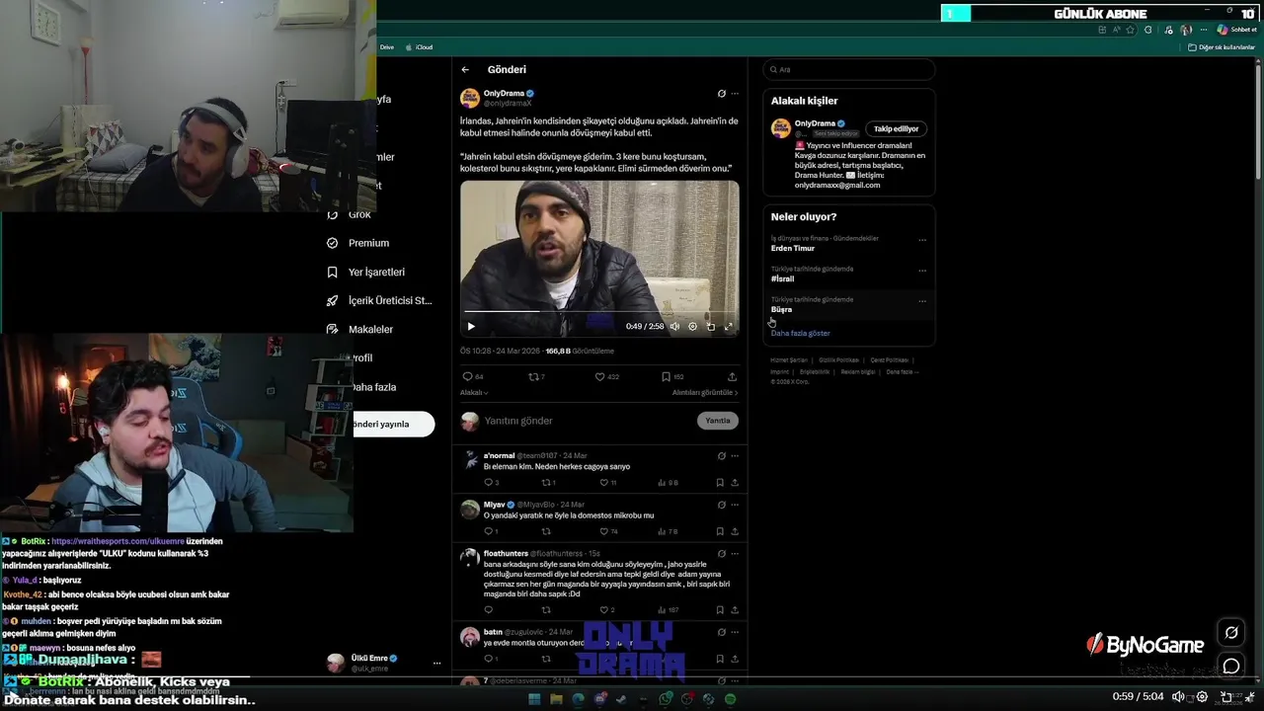This screenshot has width=1264, height=711.
Task: View analytics of floathunters' reply
Action: point(668,609)
